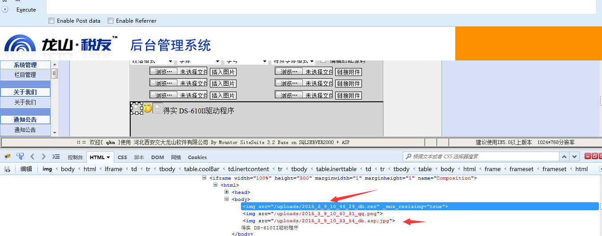Image resolution: width=602 pixels, height=236 pixels.
Task: Select the broken image before 得实 text
Action: point(157,108)
